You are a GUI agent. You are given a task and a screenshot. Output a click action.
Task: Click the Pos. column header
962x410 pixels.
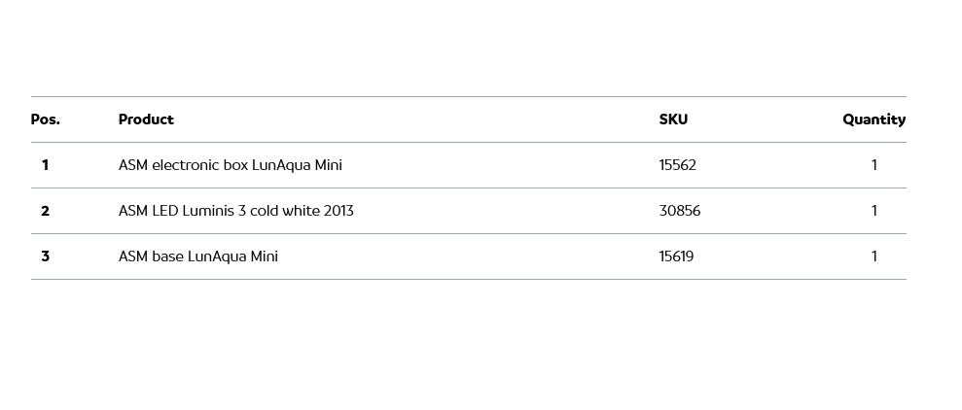pyautogui.click(x=45, y=120)
